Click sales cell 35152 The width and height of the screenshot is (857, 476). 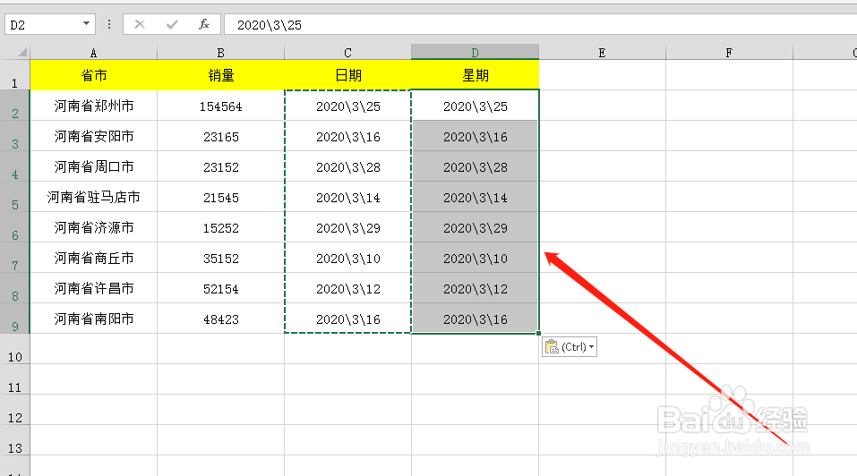[221, 258]
